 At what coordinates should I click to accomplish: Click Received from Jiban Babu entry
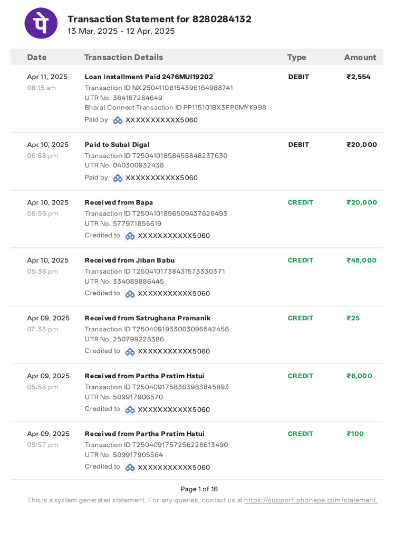pyautogui.click(x=130, y=260)
